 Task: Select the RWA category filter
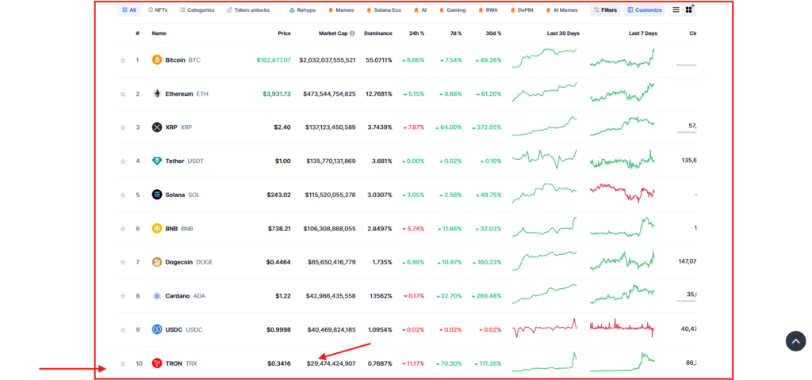coord(488,9)
